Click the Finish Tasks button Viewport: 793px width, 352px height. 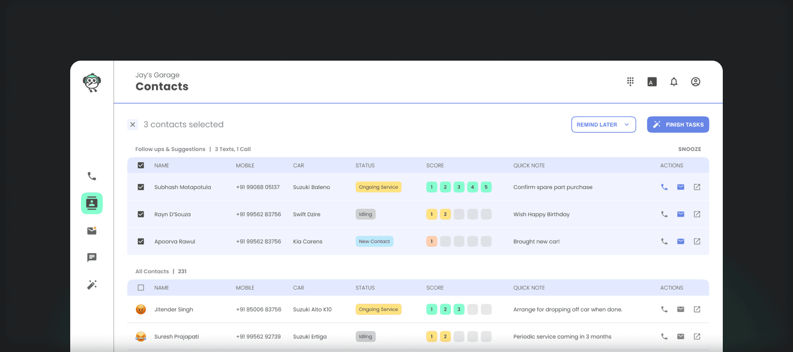point(678,125)
